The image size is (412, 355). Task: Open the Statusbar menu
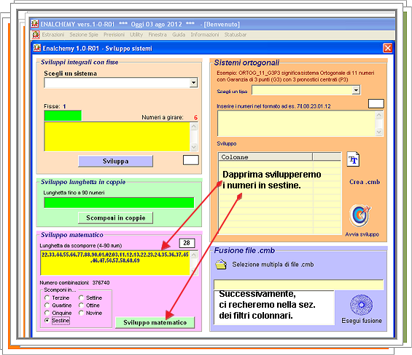point(236,35)
